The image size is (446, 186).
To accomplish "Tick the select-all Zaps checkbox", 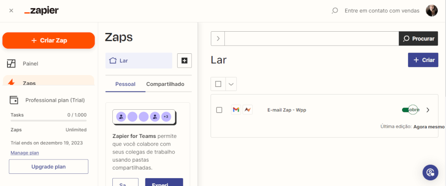I will (218, 84).
